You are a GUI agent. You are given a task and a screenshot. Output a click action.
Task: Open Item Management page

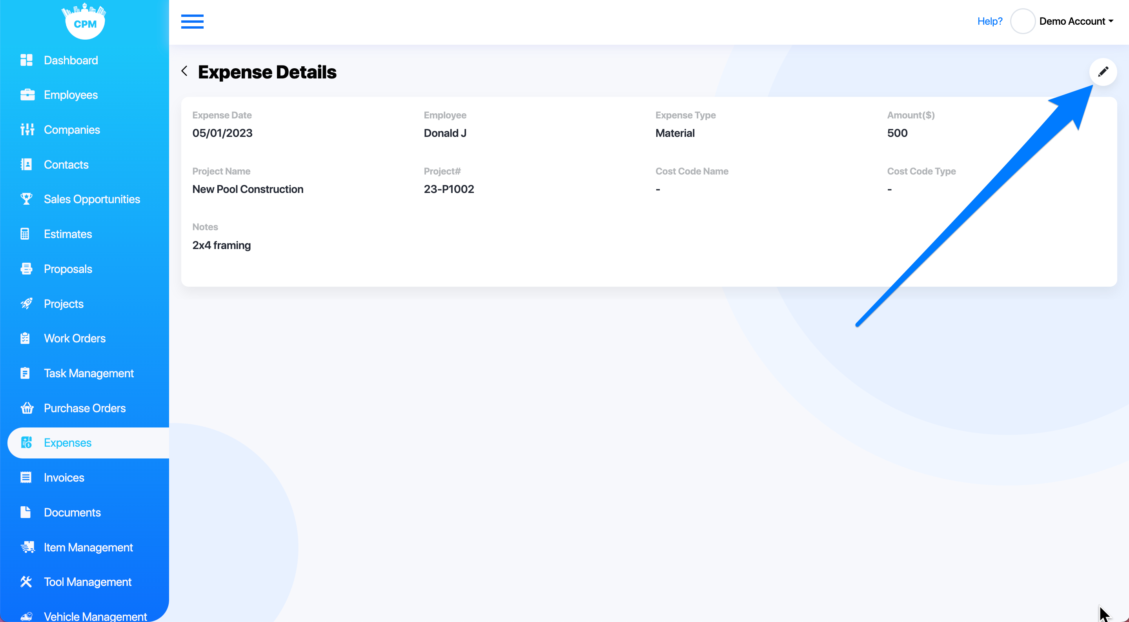pyautogui.click(x=88, y=547)
